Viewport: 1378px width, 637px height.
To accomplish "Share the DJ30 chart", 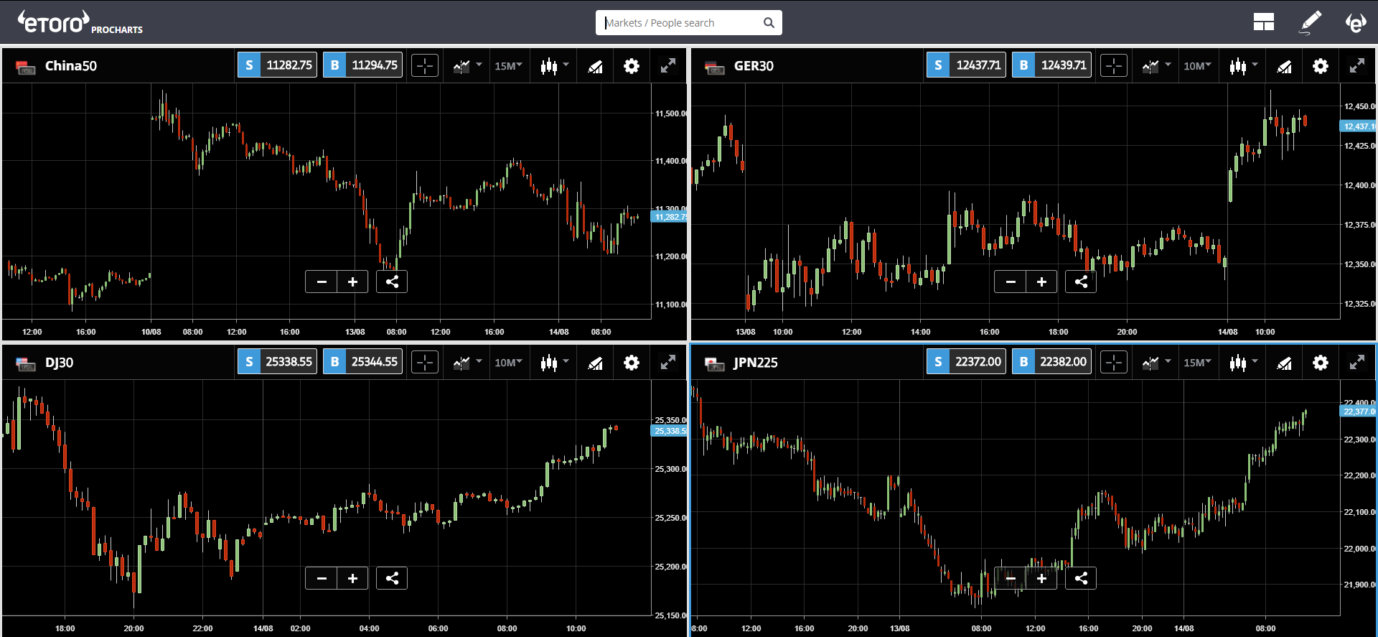I will (x=392, y=578).
